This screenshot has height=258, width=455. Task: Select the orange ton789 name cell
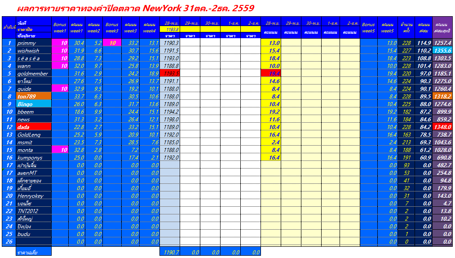click(x=34, y=97)
